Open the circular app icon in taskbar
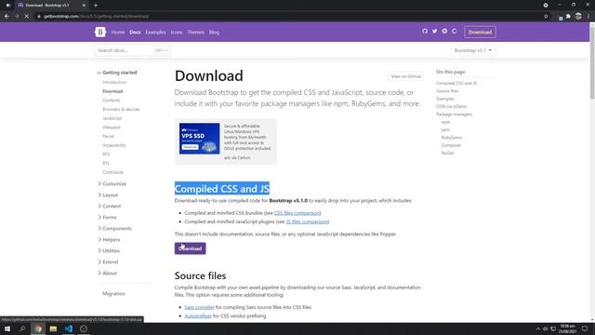Image resolution: width=595 pixels, height=335 pixels. [x=84, y=328]
